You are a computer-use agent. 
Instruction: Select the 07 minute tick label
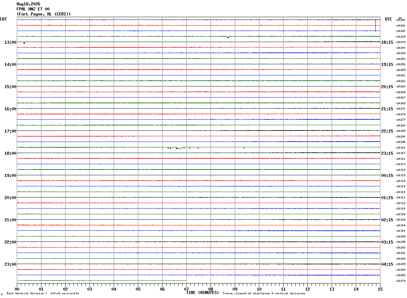pos(186,289)
